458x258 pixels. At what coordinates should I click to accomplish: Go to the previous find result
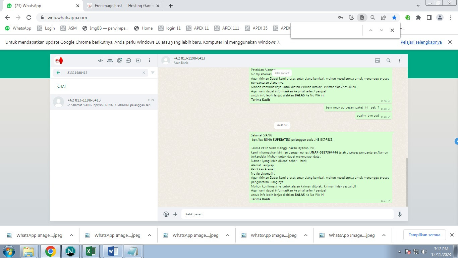click(371, 30)
